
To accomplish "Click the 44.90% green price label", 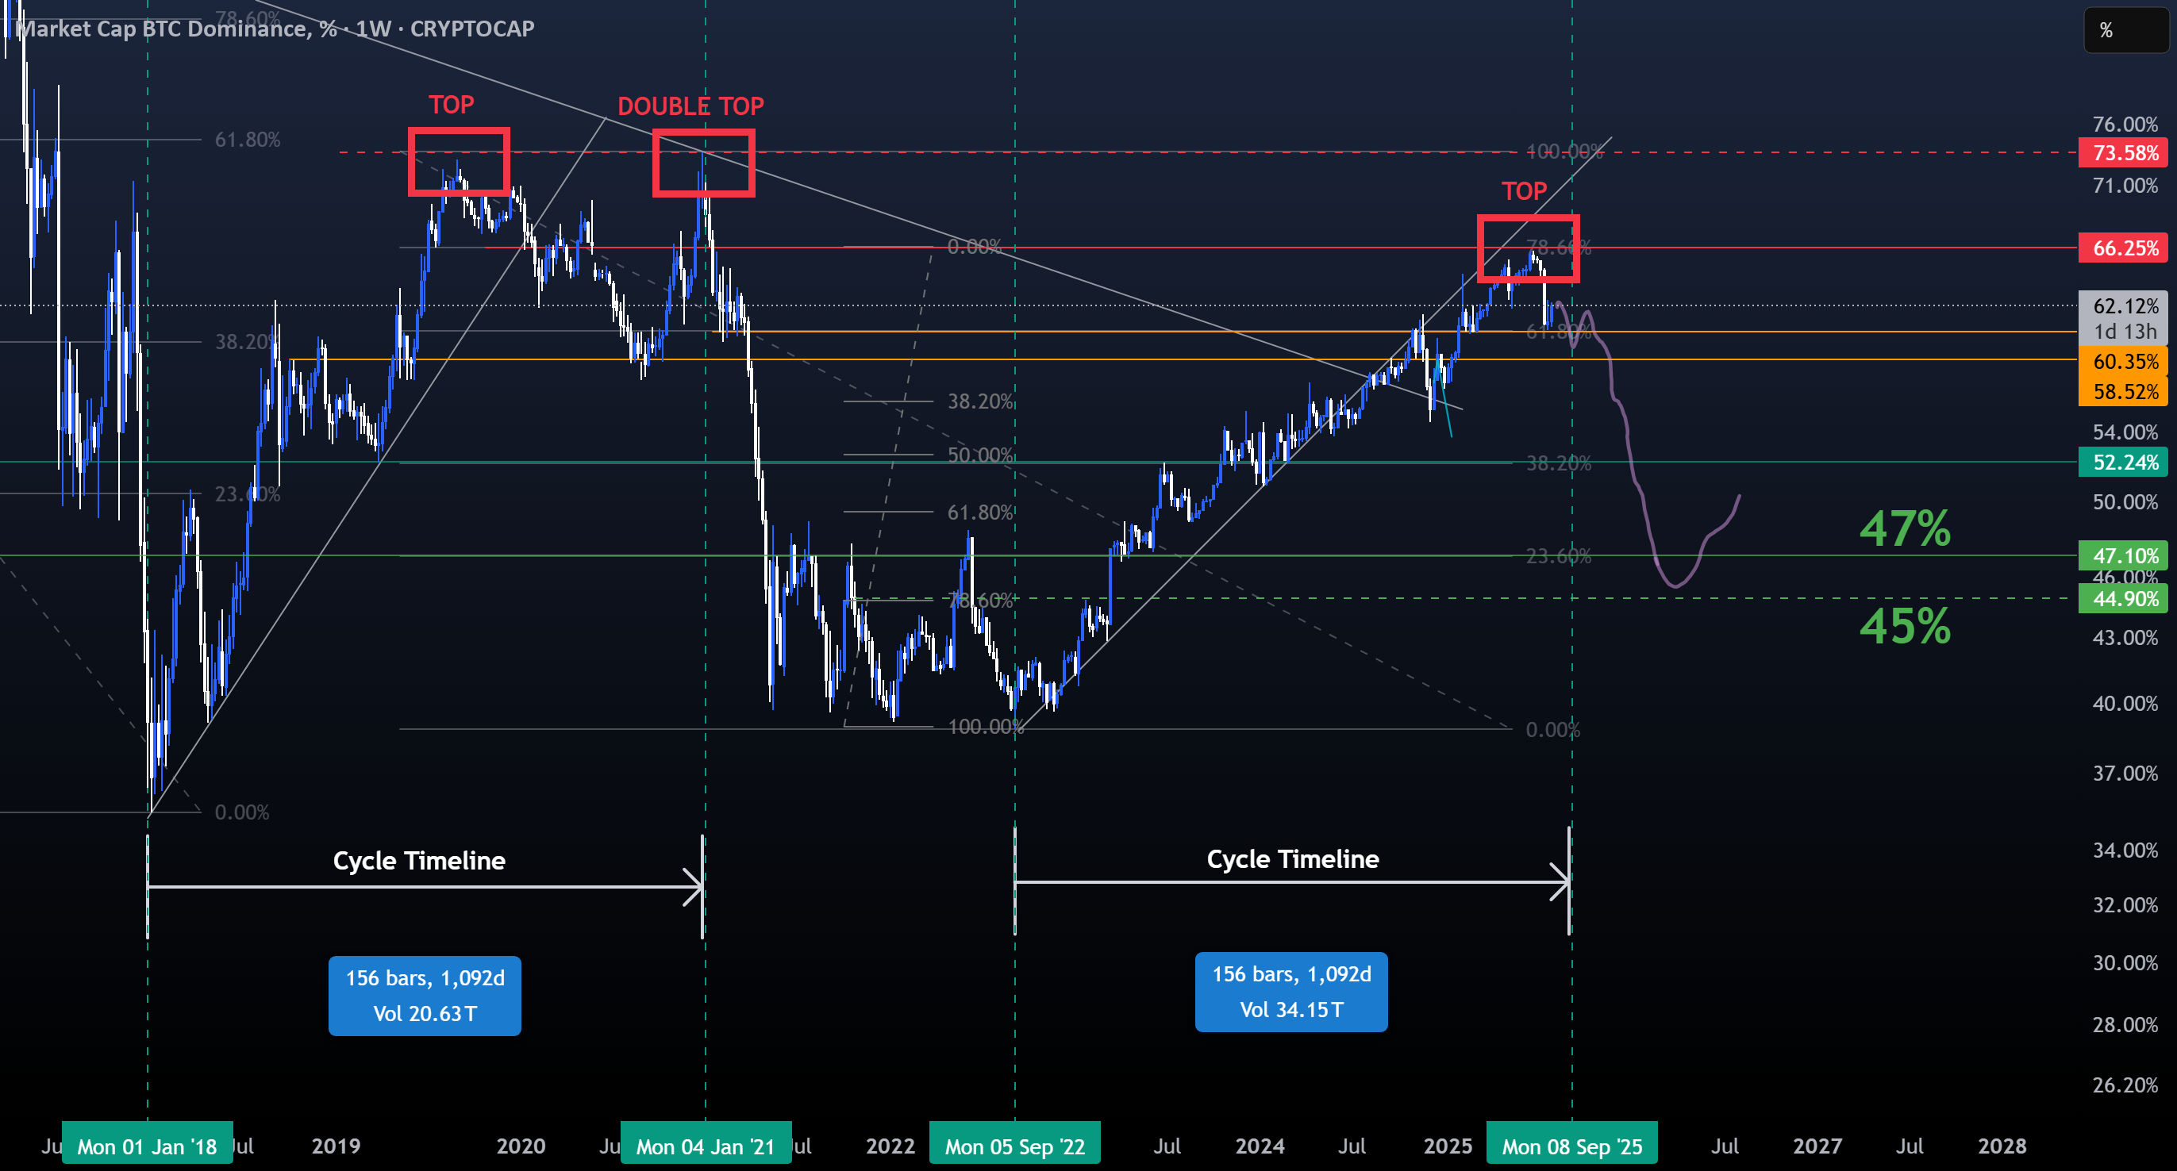I will tap(2123, 598).
